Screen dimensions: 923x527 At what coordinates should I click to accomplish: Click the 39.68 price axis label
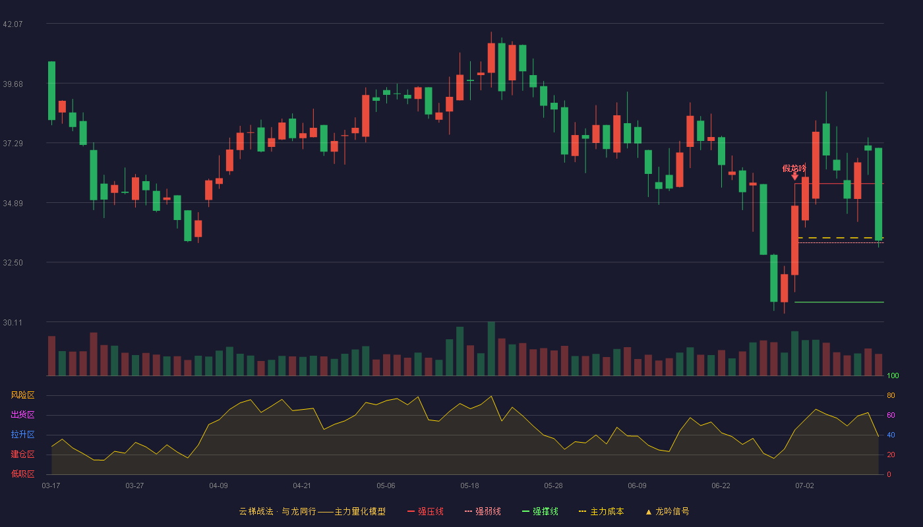coord(13,84)
